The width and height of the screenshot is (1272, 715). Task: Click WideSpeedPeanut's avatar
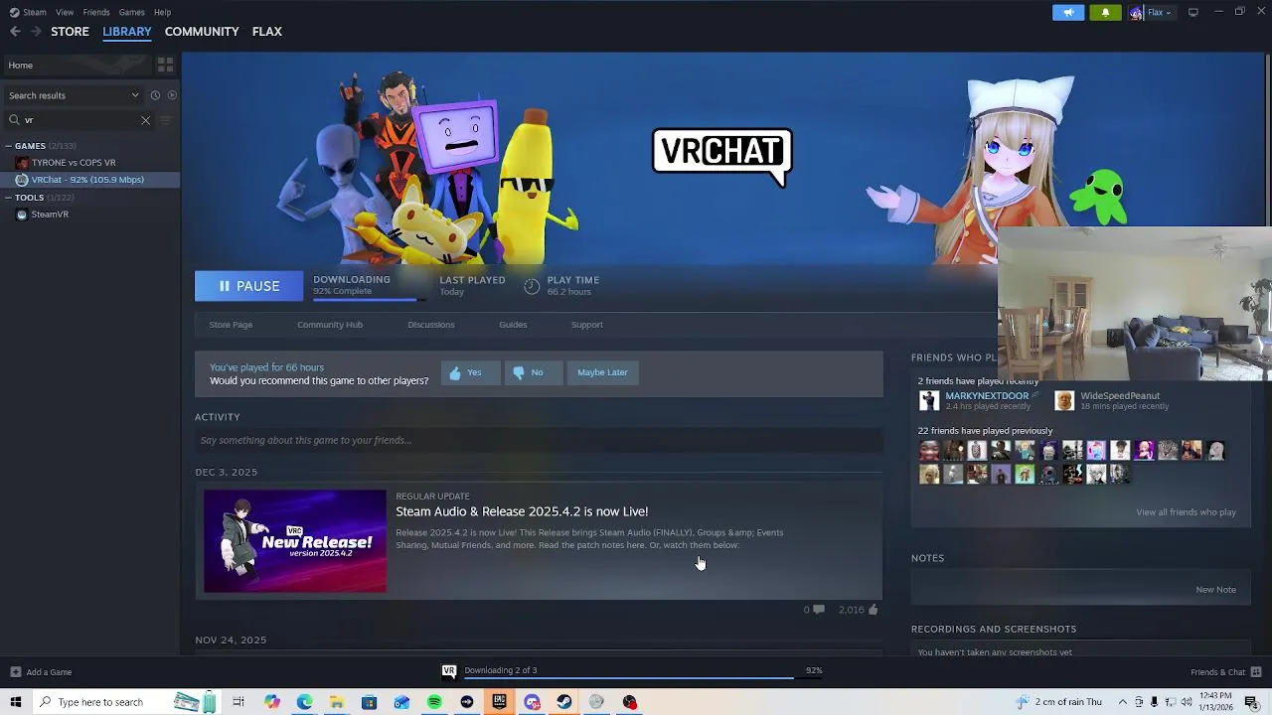(x=1064, y=400)
